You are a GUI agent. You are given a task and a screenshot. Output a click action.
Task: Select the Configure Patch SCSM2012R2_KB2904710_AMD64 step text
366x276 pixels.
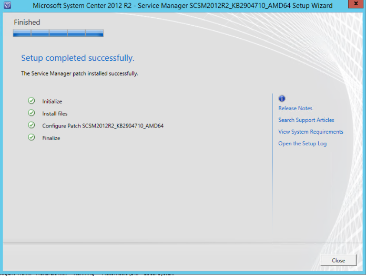[103, 126]
